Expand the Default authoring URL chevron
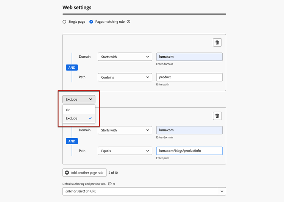The image size is (284, 202). pos(222,191)
